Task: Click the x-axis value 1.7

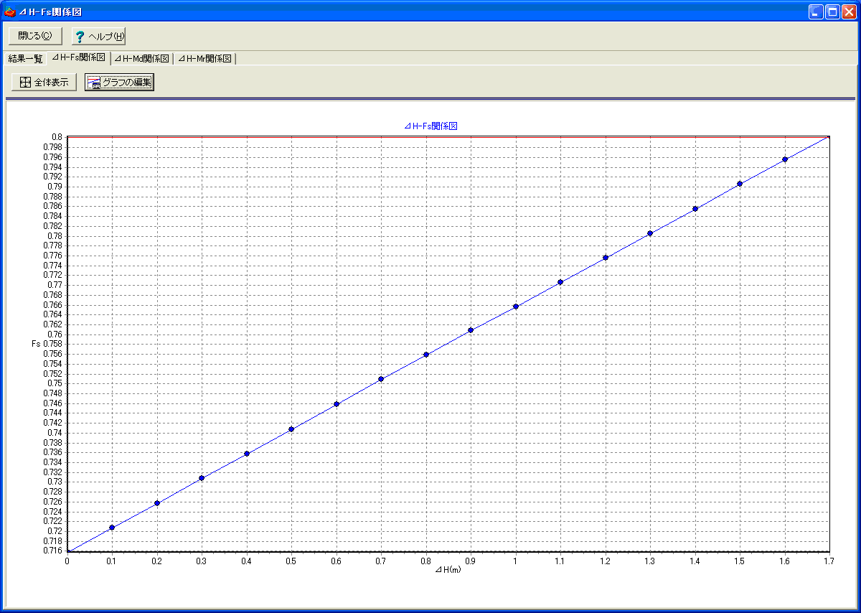Action: 829,561
